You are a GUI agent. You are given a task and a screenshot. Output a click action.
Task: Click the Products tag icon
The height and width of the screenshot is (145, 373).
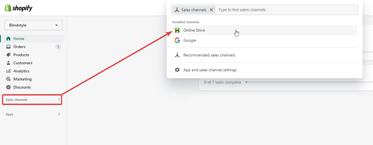click(x=8, y=55)
